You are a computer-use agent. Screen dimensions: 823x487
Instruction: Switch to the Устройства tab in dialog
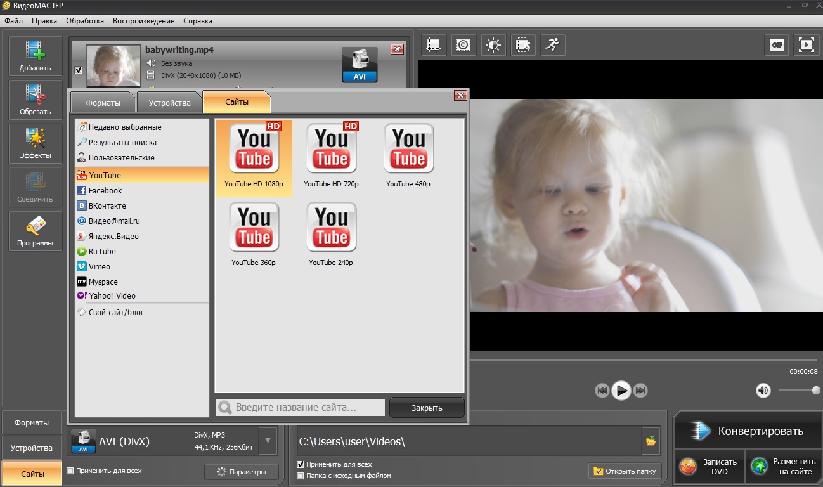point(169,103)
